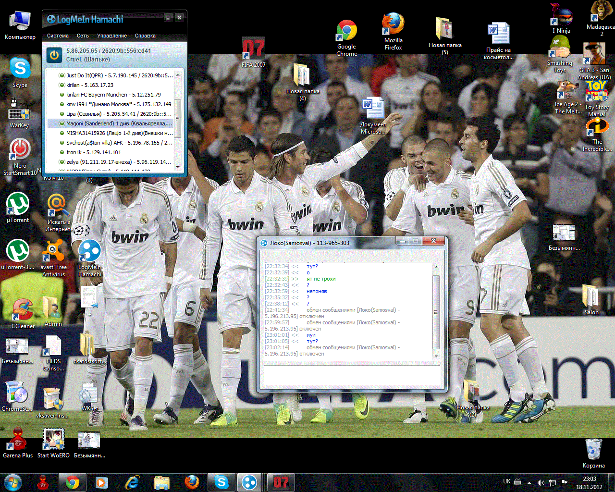Show hidden system tray icons
Image resolution: width=615 pixels, height=492 pixels.
pos(529,482)
